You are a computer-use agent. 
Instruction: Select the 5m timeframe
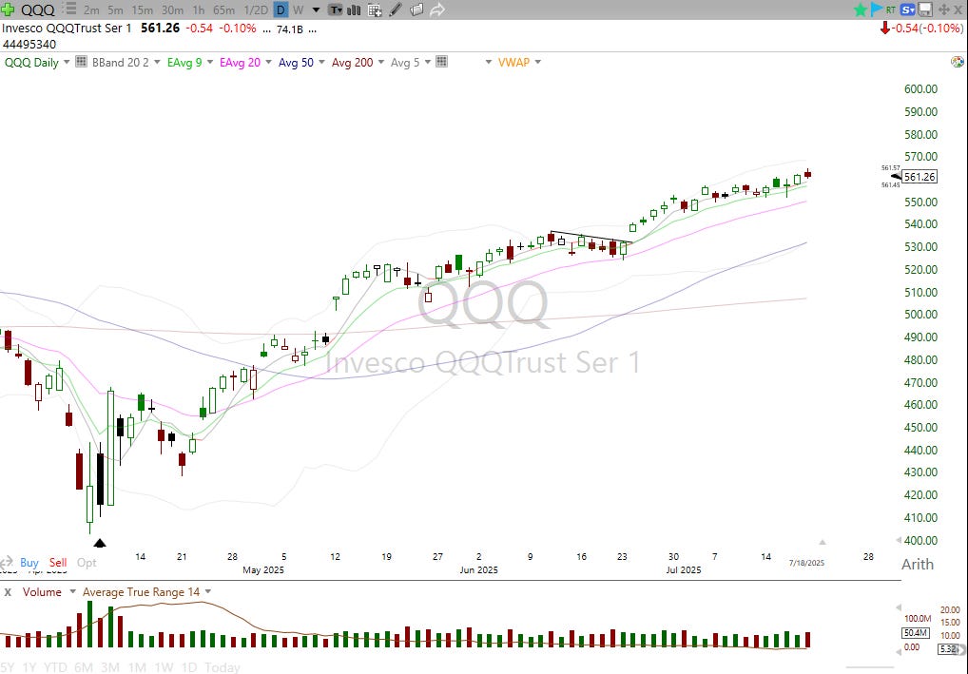click(115, 10)
